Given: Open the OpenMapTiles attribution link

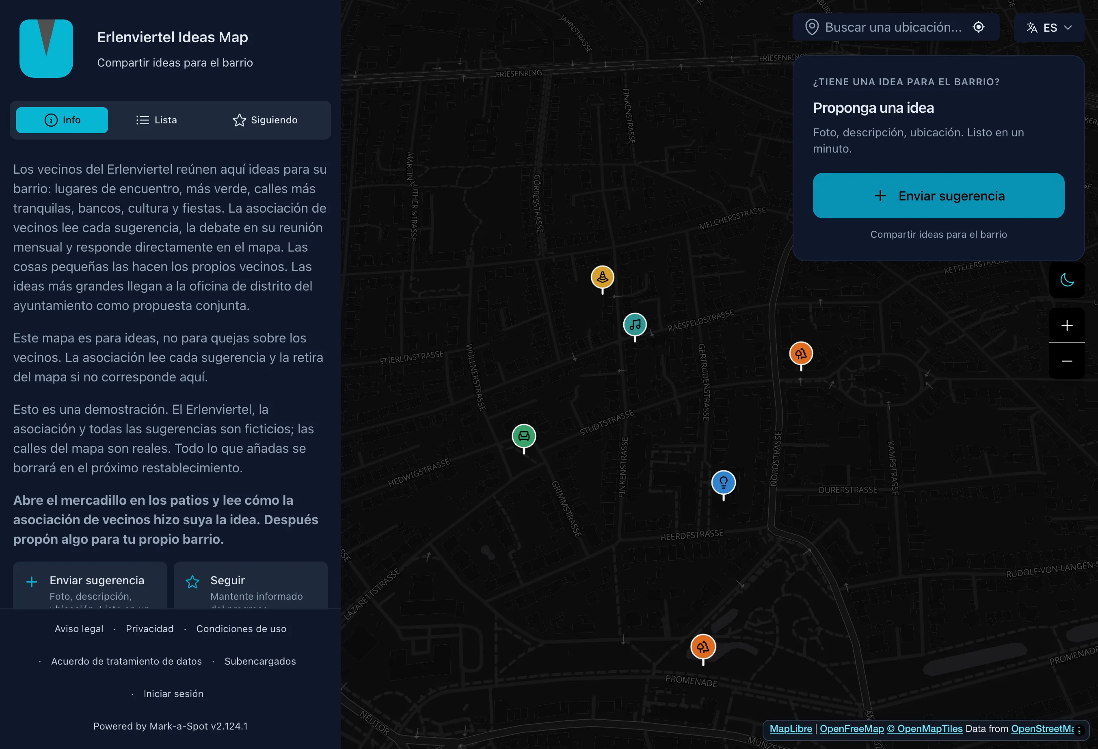Looking at the screenshot, I should click(925, 728).
